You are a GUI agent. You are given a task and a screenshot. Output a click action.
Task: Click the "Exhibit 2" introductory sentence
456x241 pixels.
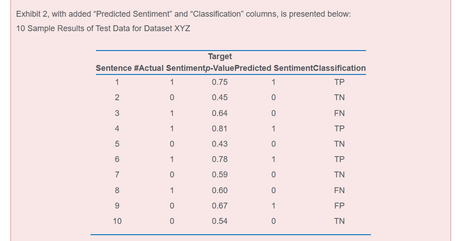click(183, 14)
